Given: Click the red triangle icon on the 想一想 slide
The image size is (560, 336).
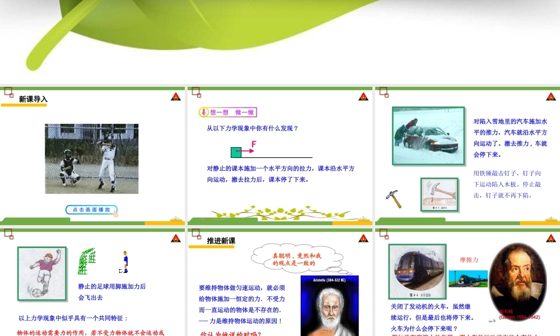Looking at the screenshot, I should tap(363, 97).
